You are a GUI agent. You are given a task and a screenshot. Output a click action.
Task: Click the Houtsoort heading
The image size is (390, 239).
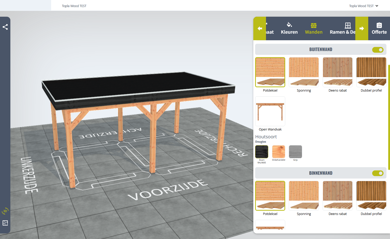tap(266, 137)
